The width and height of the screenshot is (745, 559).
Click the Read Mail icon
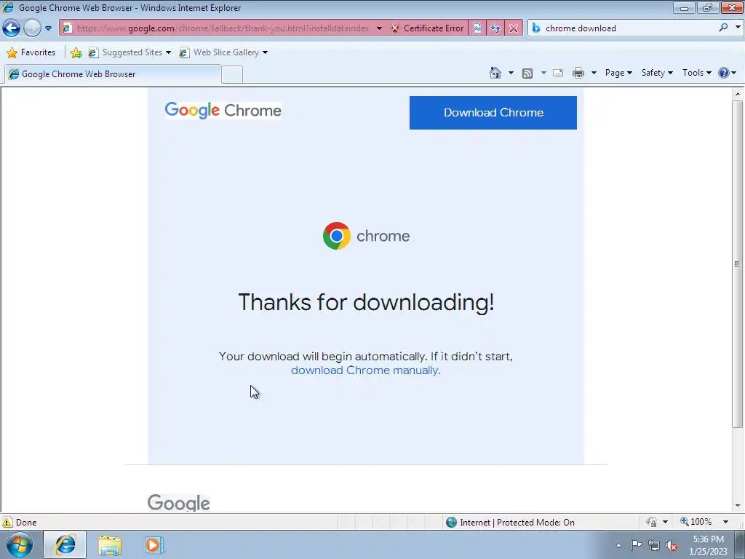pyautogui.click(x=558, y=73)
